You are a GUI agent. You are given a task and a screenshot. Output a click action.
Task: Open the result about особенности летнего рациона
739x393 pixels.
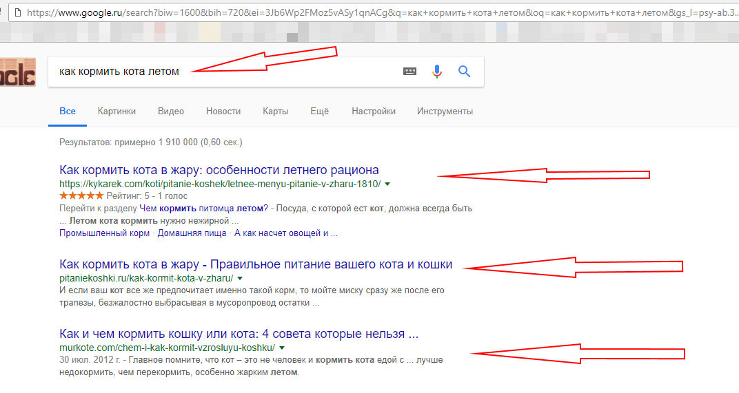tap(219, 170)
